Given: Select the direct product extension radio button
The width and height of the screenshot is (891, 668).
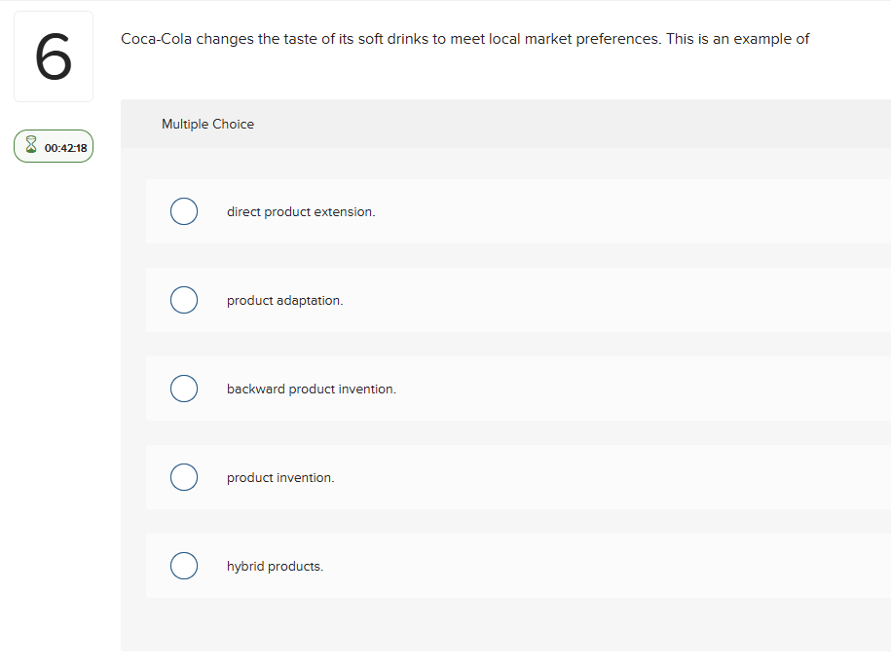Looking at the screenshot, I should click(184, 211).
